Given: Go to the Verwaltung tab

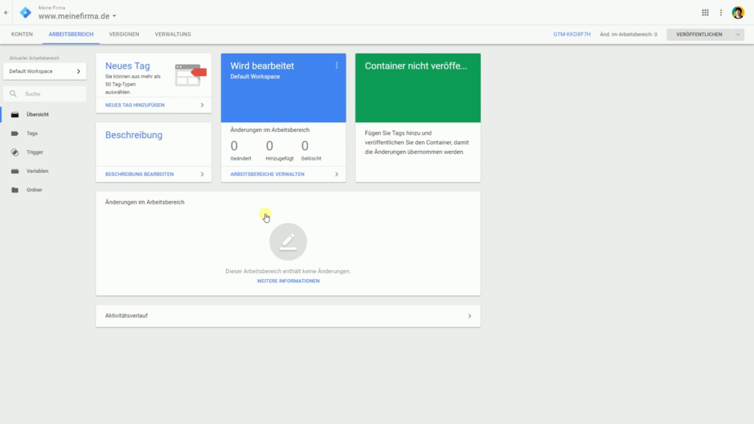Looking at the screenshot, I should click(x=172, y=35).
